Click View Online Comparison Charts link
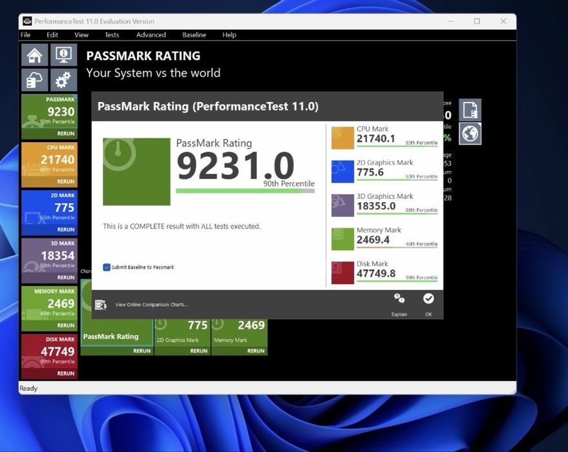 (x=152, y=305)
